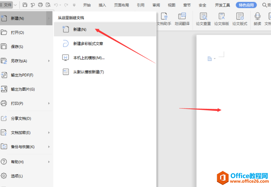The image size is (271, 187).
Task: Switch to the 开发工具 ribbon tab
Action: pyautogui.click(x=222, y=5)
